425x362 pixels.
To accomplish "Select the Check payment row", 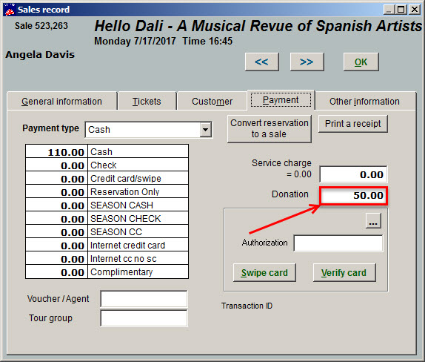I will pos(107,165).
